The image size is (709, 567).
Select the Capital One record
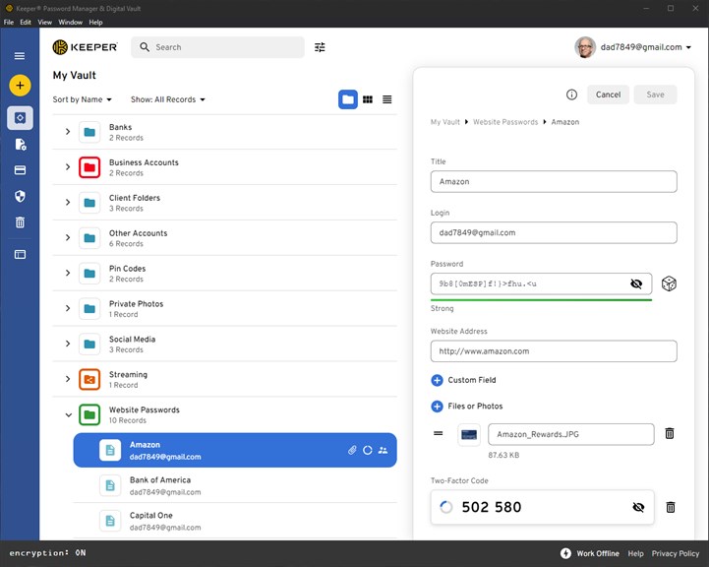coord(235,521)
